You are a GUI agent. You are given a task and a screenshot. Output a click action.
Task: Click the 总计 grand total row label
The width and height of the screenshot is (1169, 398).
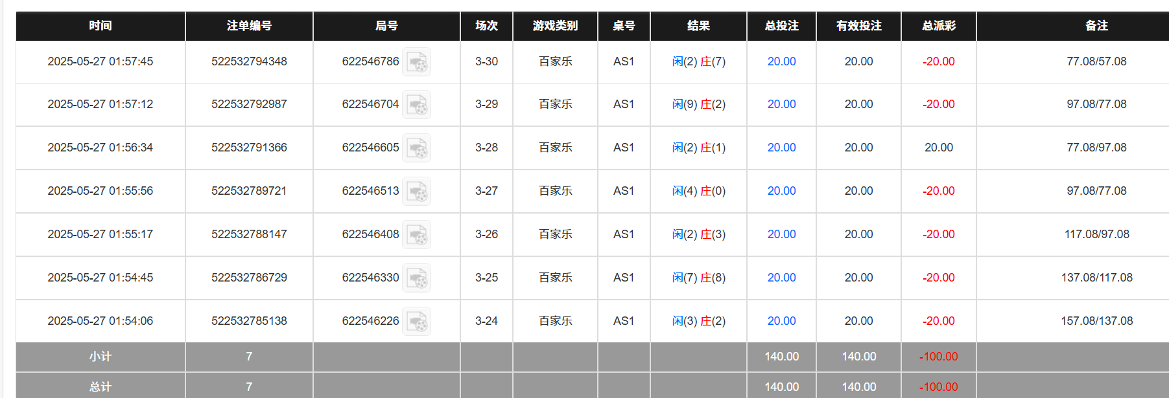point(100,386)
